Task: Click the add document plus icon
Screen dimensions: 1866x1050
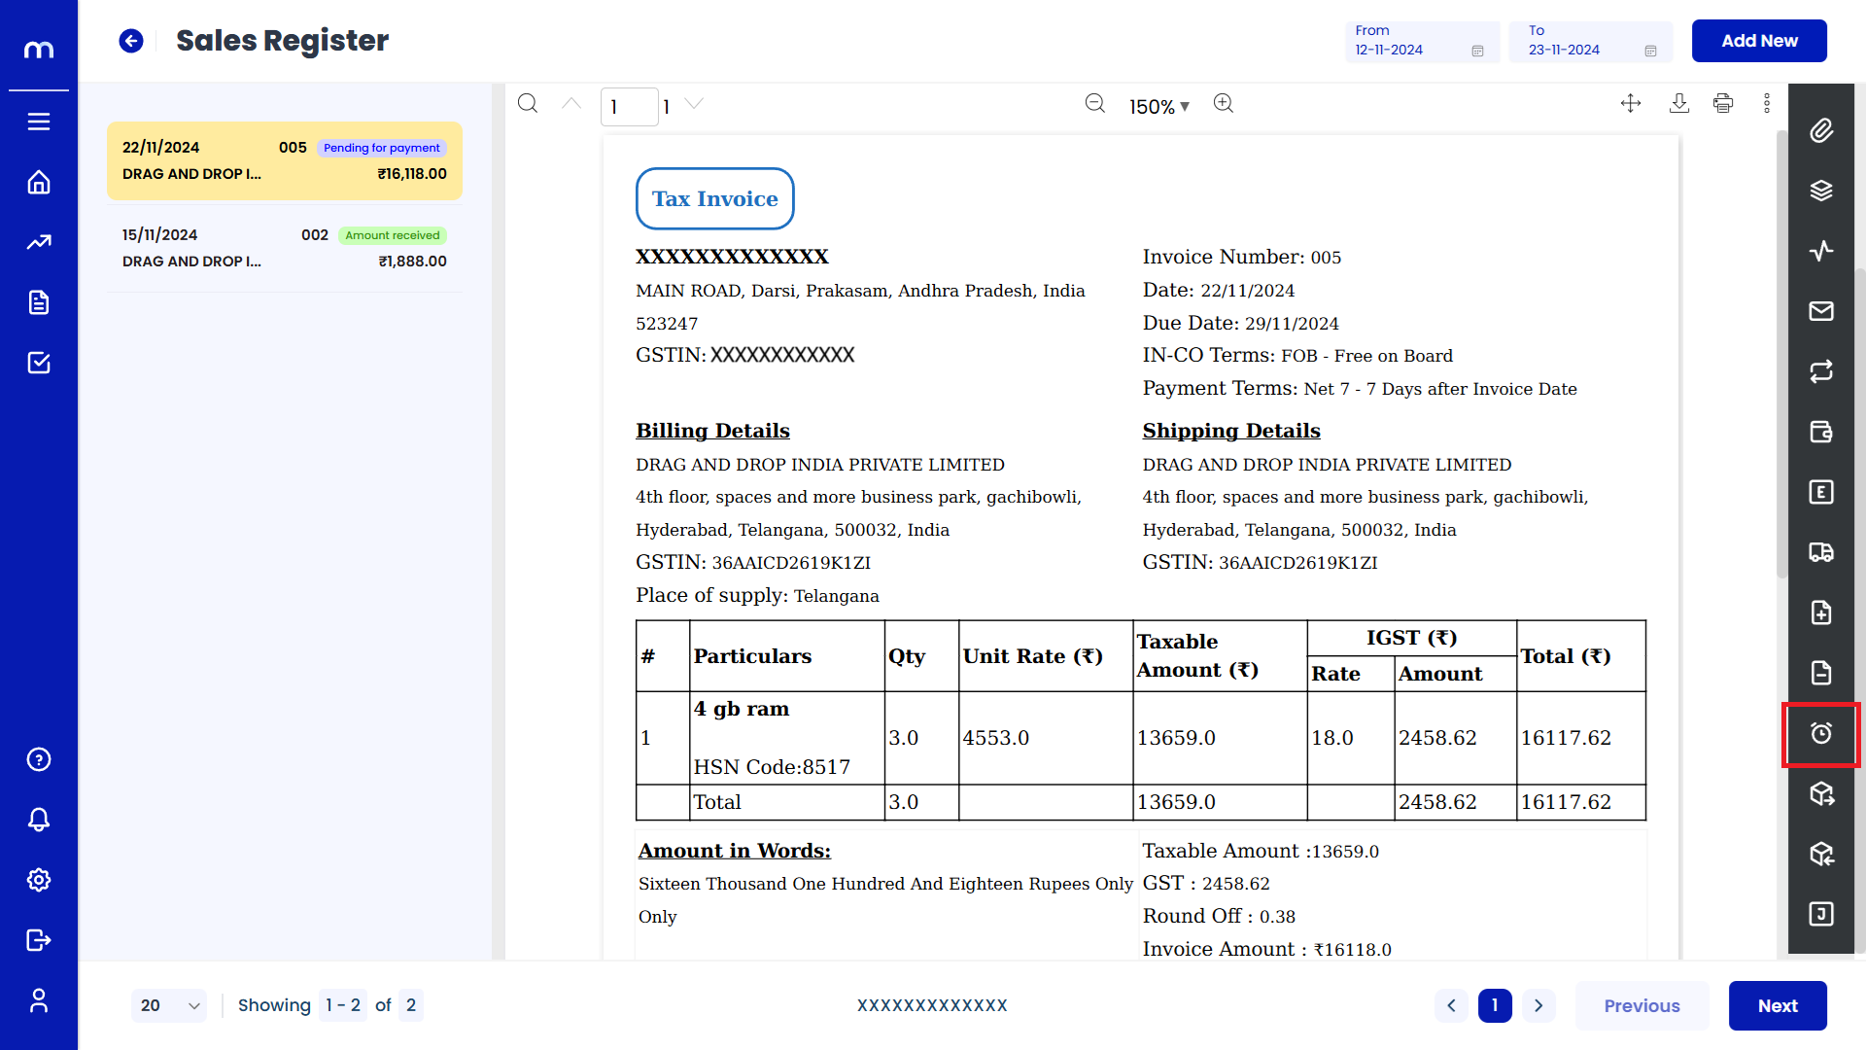Action: click(x=1821, y=612)
